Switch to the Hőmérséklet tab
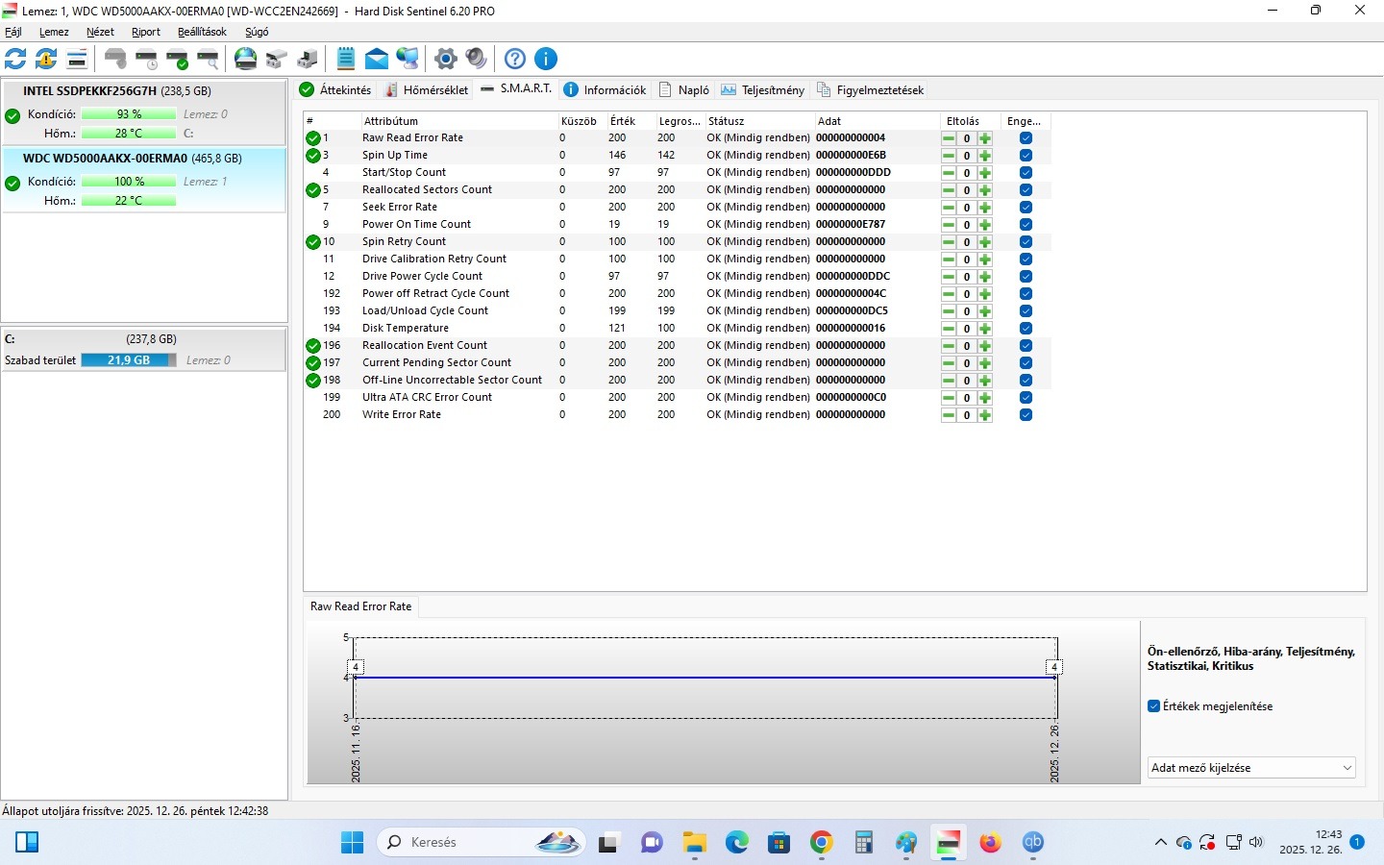Viewport: 1384px width, 865px height. [x=426, y=89]
